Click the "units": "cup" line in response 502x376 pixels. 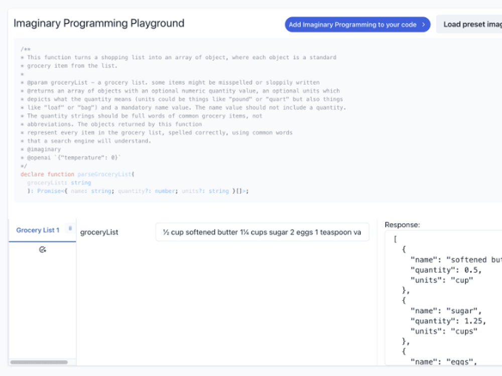442,280
